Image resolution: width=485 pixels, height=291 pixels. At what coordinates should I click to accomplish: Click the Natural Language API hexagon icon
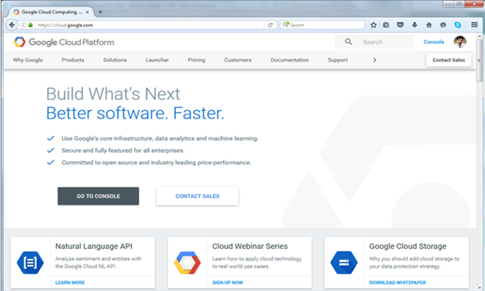(x=30, y=262)
